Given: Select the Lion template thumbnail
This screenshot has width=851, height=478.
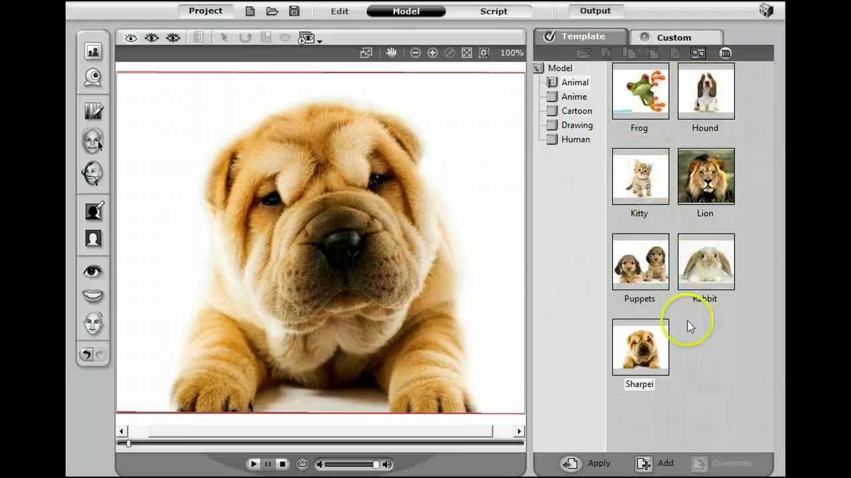Looking at the screenshot, I should (x=706, y=176).
